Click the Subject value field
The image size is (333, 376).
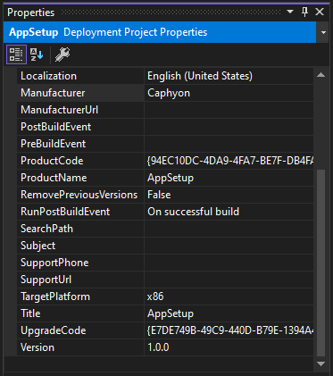coord(229,246)
